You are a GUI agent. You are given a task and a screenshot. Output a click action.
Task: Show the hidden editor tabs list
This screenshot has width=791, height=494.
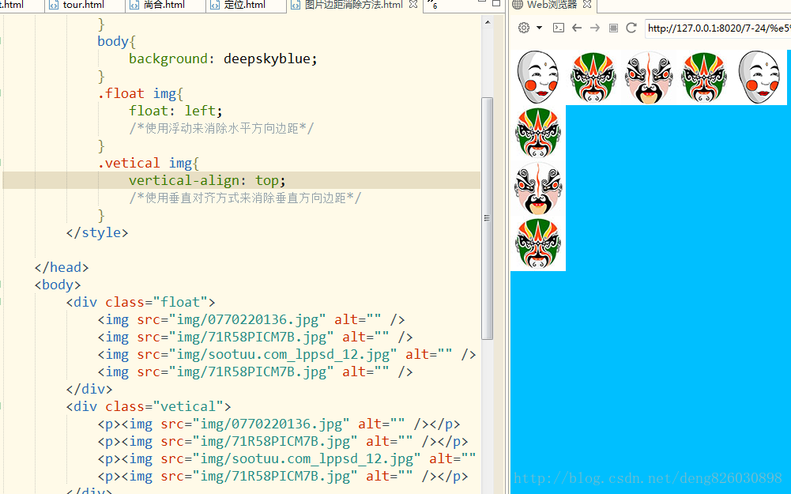[x=433, y=5]
